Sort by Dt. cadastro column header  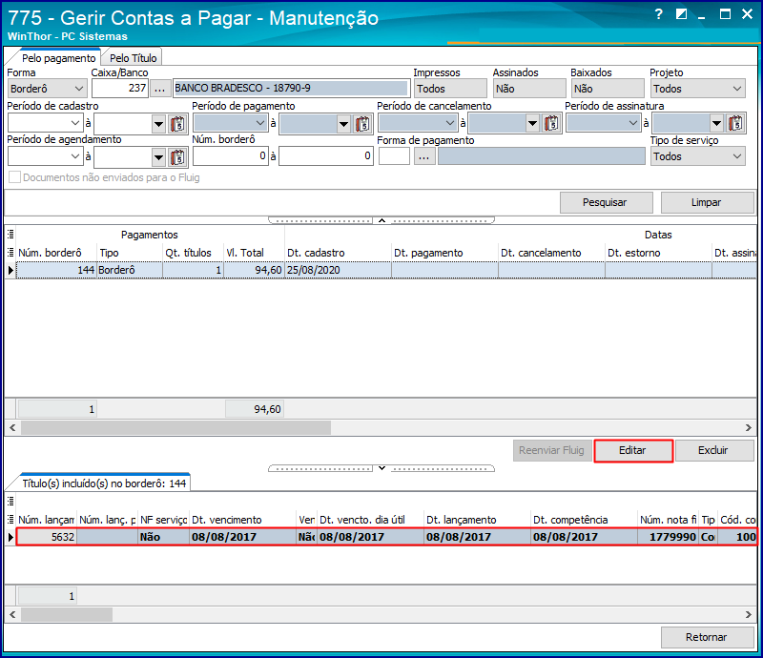(338, 253)
